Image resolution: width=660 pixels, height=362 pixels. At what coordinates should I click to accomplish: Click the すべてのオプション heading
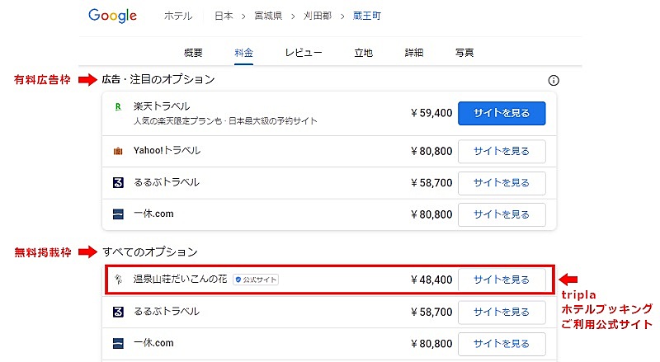150,252
